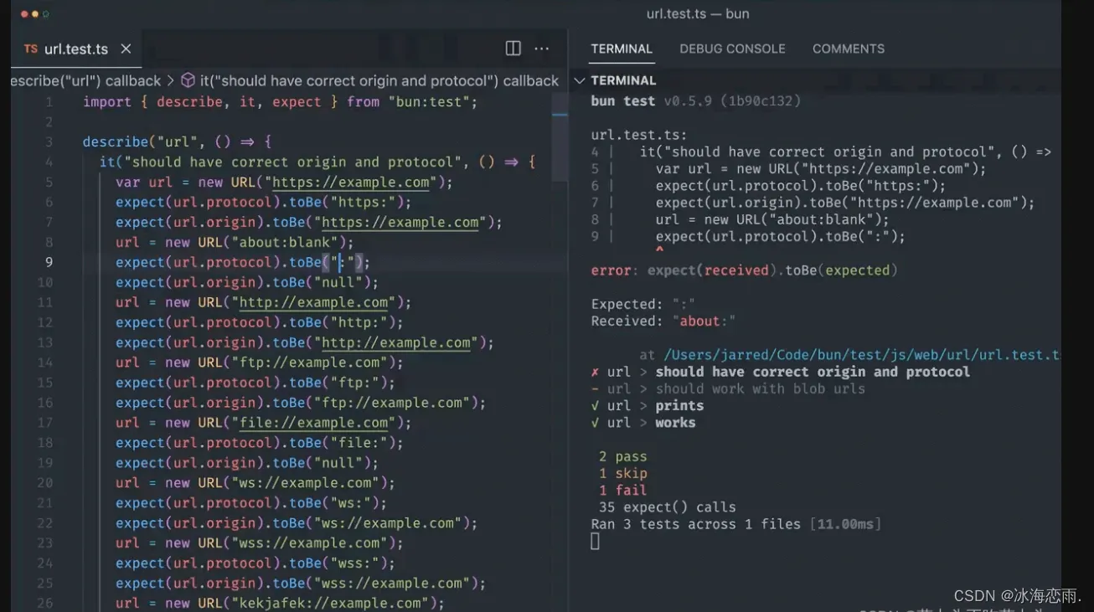Click line number 9 in the gutter
1094x612 pixels.
49,262
